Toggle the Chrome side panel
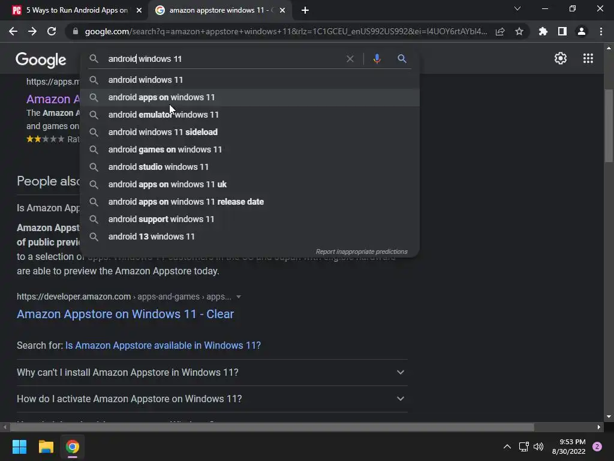The width and height of the screenshot is (614, 461). coord(562,31)
